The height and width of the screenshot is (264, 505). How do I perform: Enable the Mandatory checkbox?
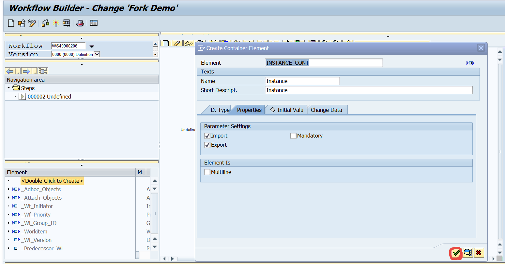pyautogui.click(x=293, y=136)
